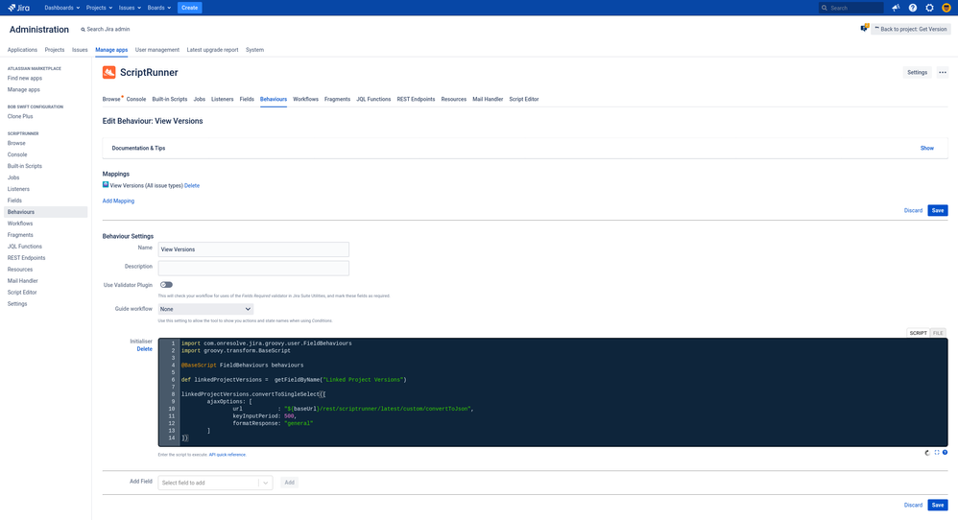Click the Create button
The height and width of the screenshot is (520, 958).
point(189,8)
